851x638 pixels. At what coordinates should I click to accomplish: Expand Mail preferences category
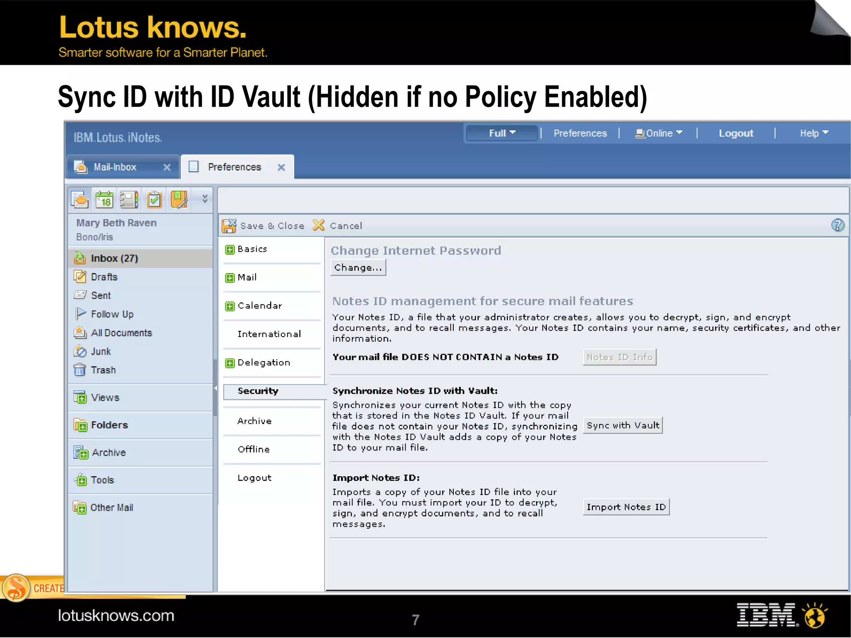pyautogui.click(x=230, y=278)
